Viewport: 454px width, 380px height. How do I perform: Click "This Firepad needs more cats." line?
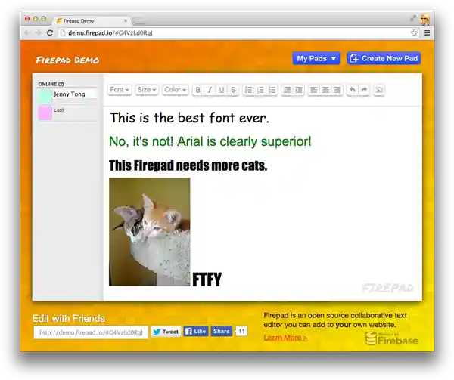click(x=188, y=166)
